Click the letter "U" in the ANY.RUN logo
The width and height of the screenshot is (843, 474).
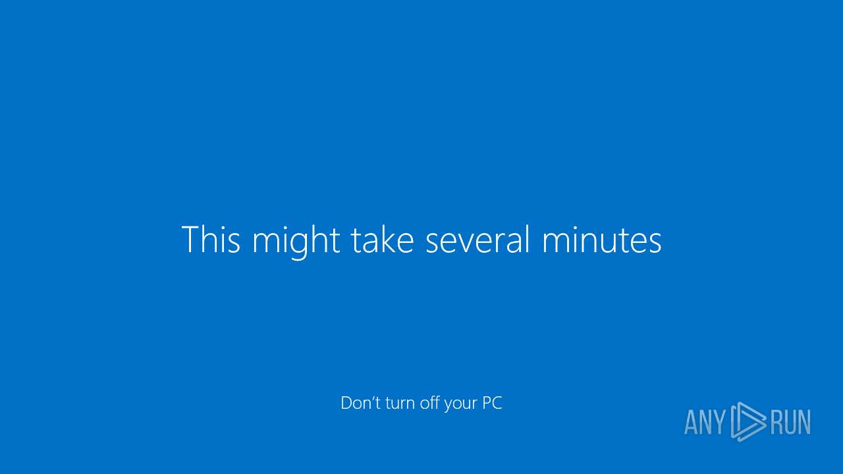790,422
